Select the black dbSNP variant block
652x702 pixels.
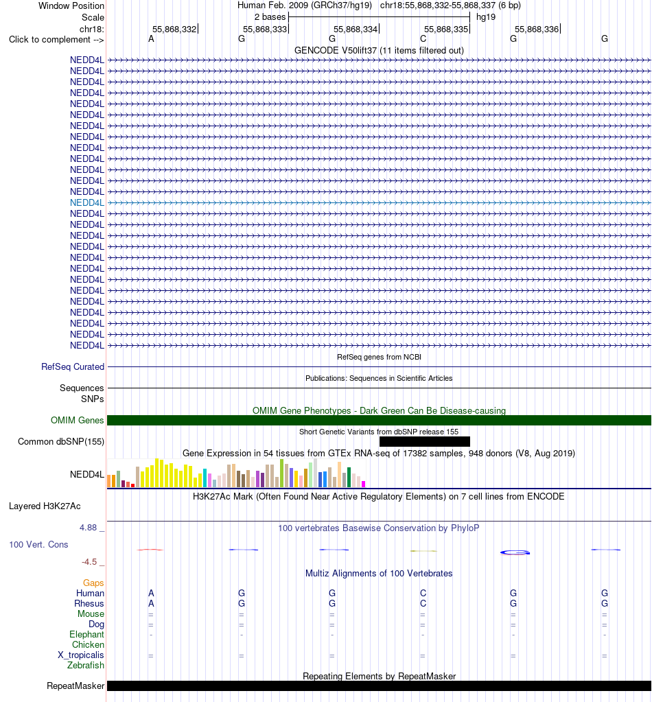click(425, 441)
